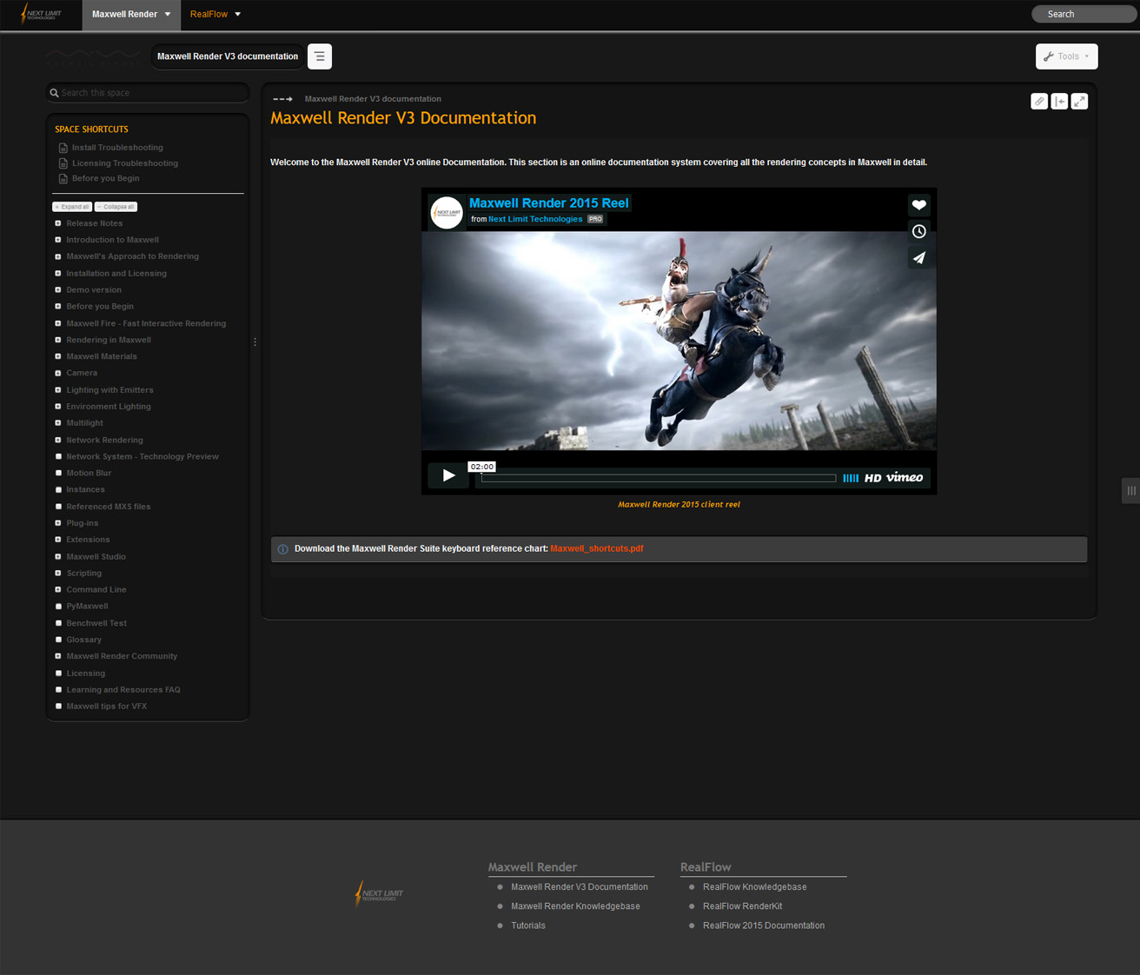Click the collapse sidebar icon beside the paperclip
Image resolution: width=1140 pixels, height=975 pixels.
[1059, 102]
